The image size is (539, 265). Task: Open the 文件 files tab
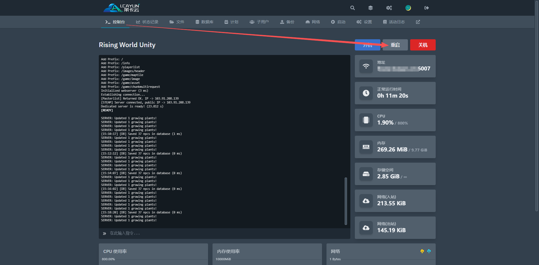[x=177, y=22]
